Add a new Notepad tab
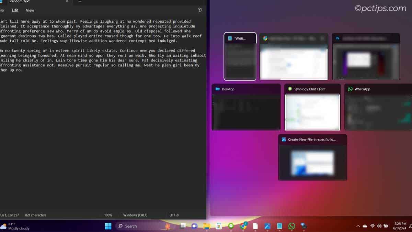Screen dimensions: 412x232 pos(80,1)
